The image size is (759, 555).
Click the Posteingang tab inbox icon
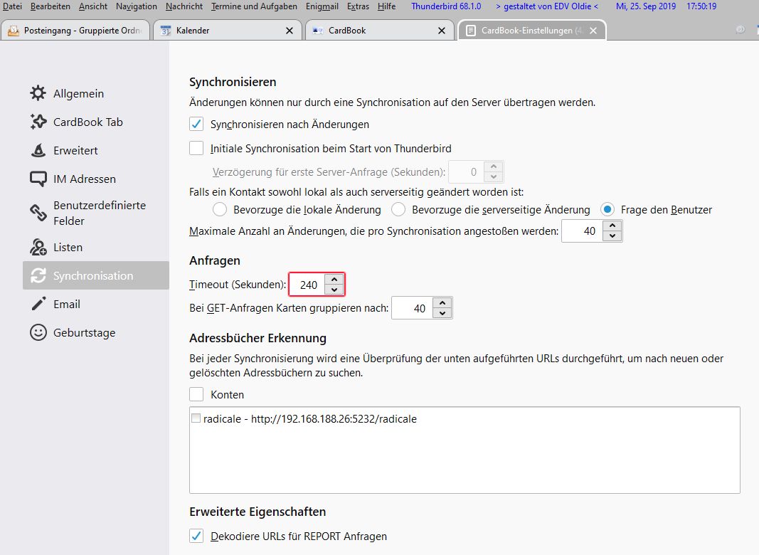[14, 31]
